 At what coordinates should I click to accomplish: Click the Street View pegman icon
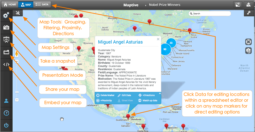(16, 54)
